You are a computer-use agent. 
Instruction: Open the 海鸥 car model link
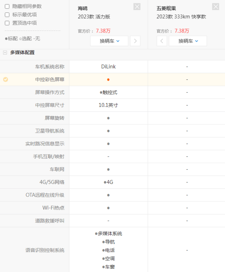pos(83,8)
